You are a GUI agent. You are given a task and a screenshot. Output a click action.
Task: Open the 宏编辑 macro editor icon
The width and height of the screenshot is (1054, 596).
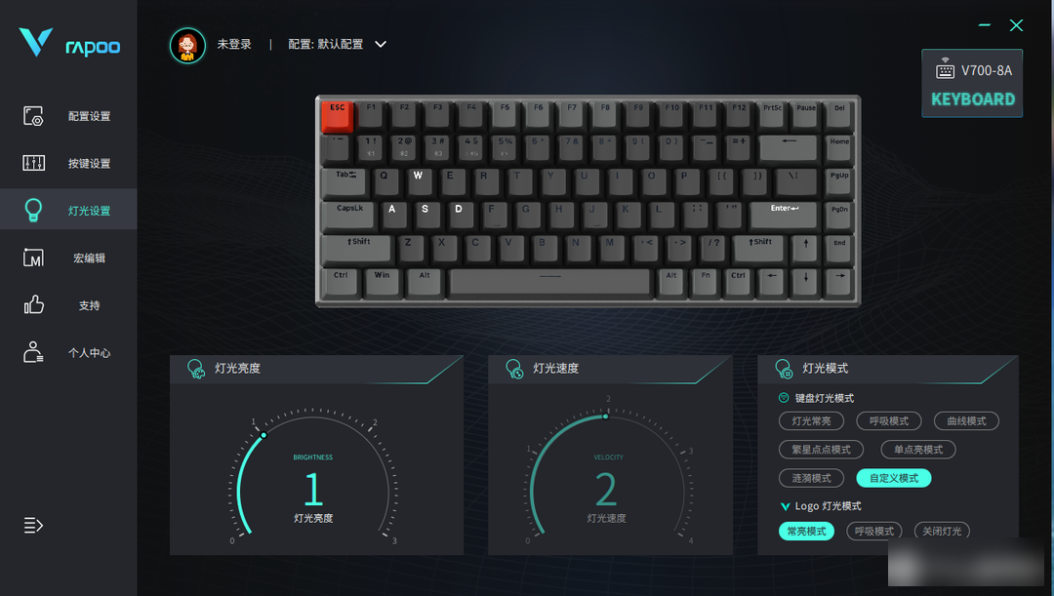(33, 258)
